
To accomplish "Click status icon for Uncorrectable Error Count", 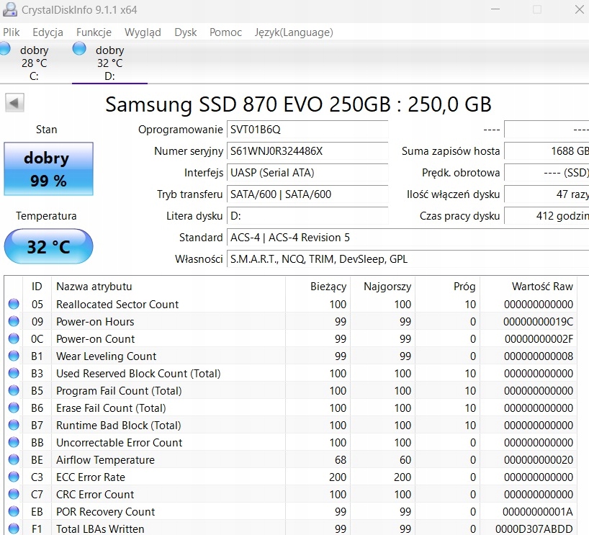I will click(14, 442).
